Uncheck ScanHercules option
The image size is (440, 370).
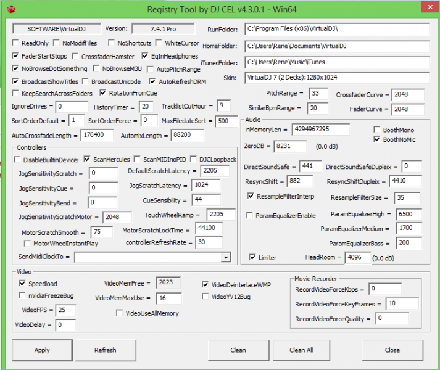point(87,159)
